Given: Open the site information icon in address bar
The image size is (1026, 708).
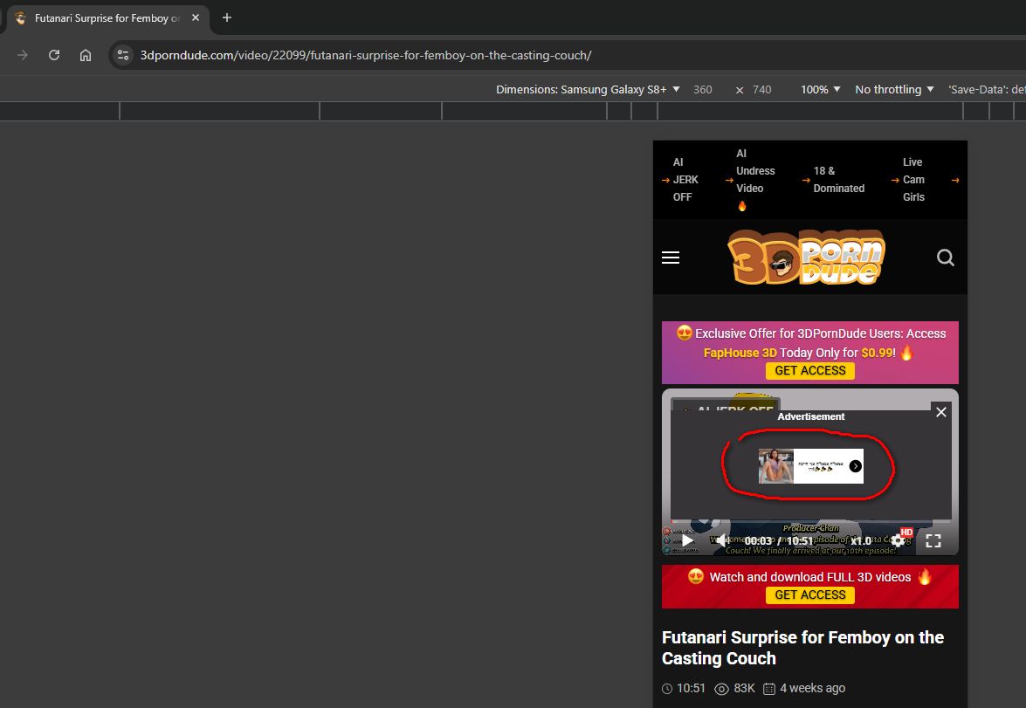Looking at the screenshot, I should point(123,55).
